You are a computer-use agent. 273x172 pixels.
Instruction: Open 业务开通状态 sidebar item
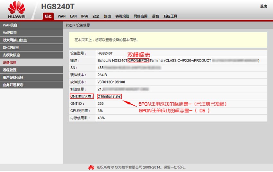point(31,85)
